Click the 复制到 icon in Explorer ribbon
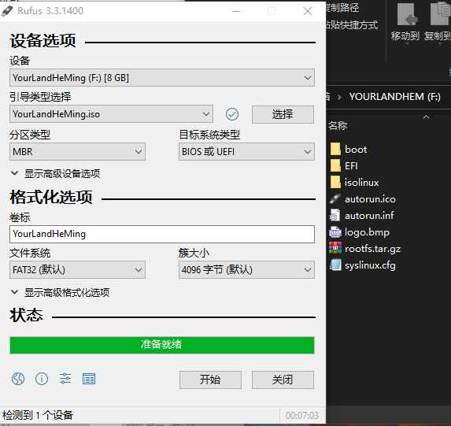The width and height of the screenshot is (451, 426). pyautogui.click(x=440, y=14)
